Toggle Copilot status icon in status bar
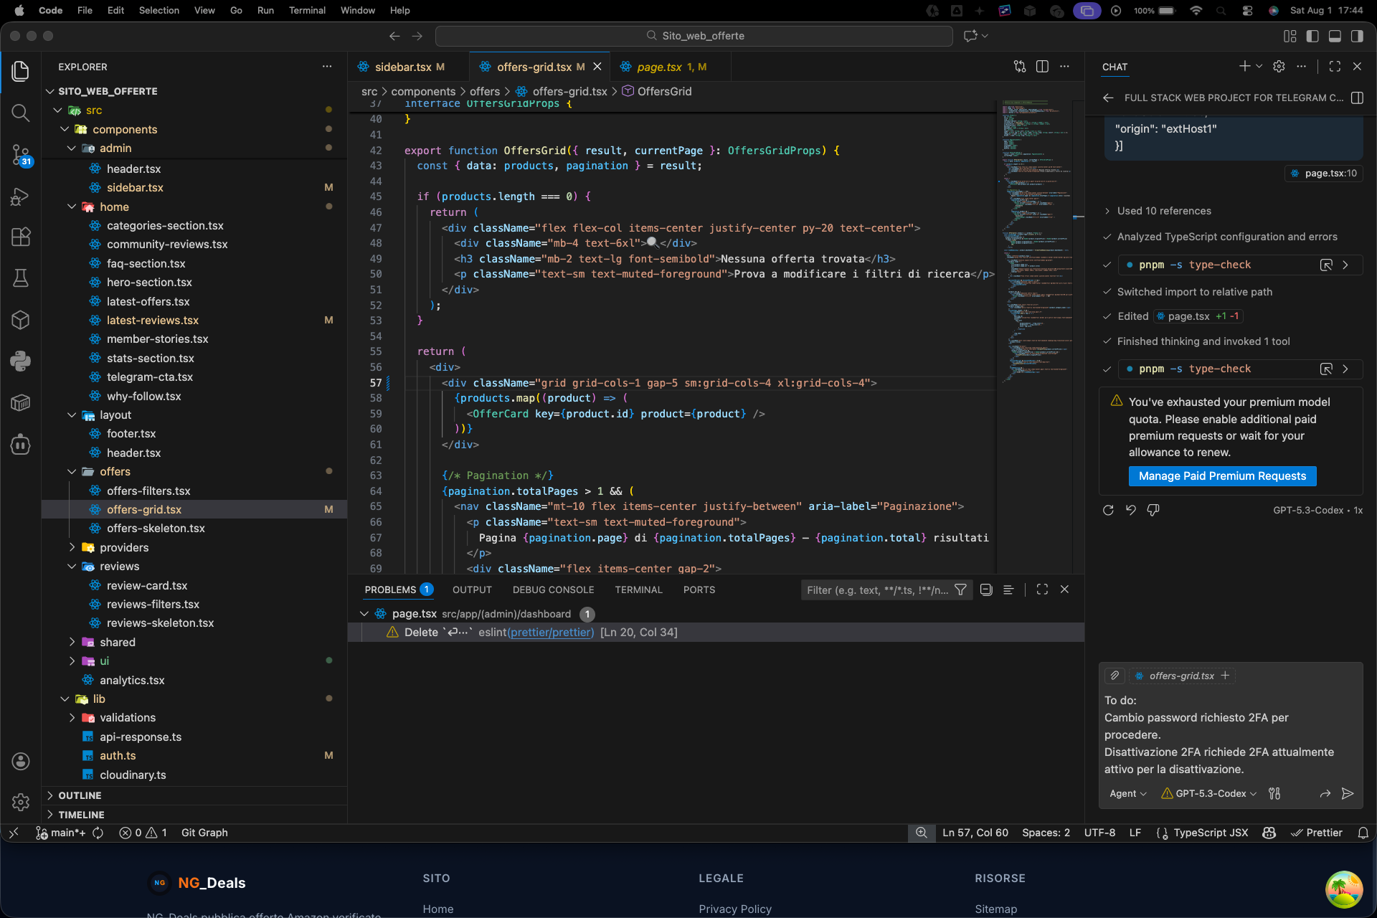Viewport: 1377px width, 918px height. [1269, 833]
